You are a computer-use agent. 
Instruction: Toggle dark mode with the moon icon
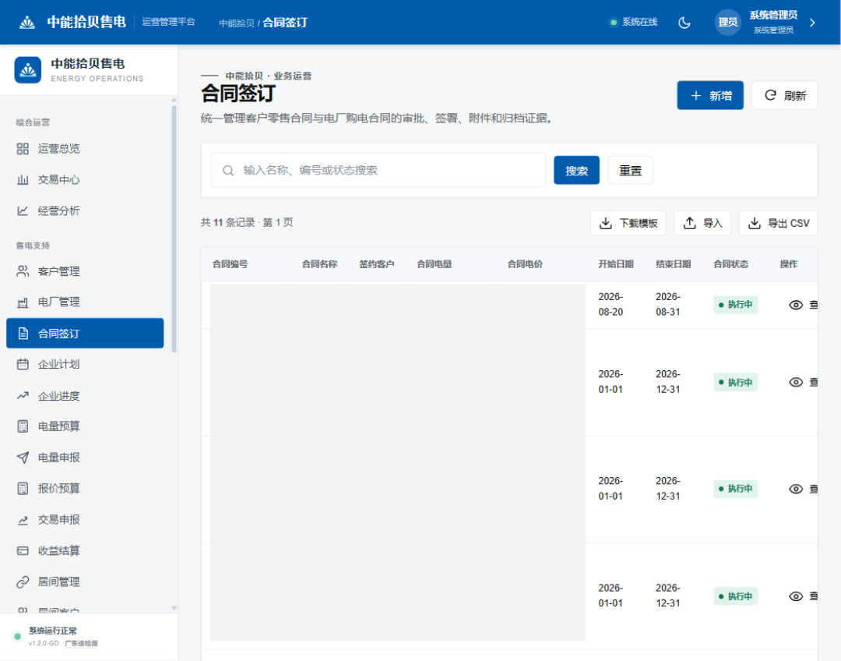click(684, 23)
